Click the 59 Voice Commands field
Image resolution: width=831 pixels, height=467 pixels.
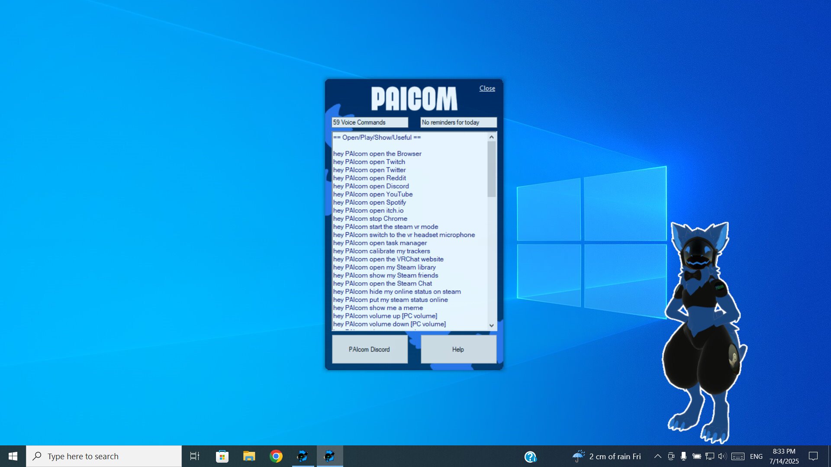(x=370, y=122)
